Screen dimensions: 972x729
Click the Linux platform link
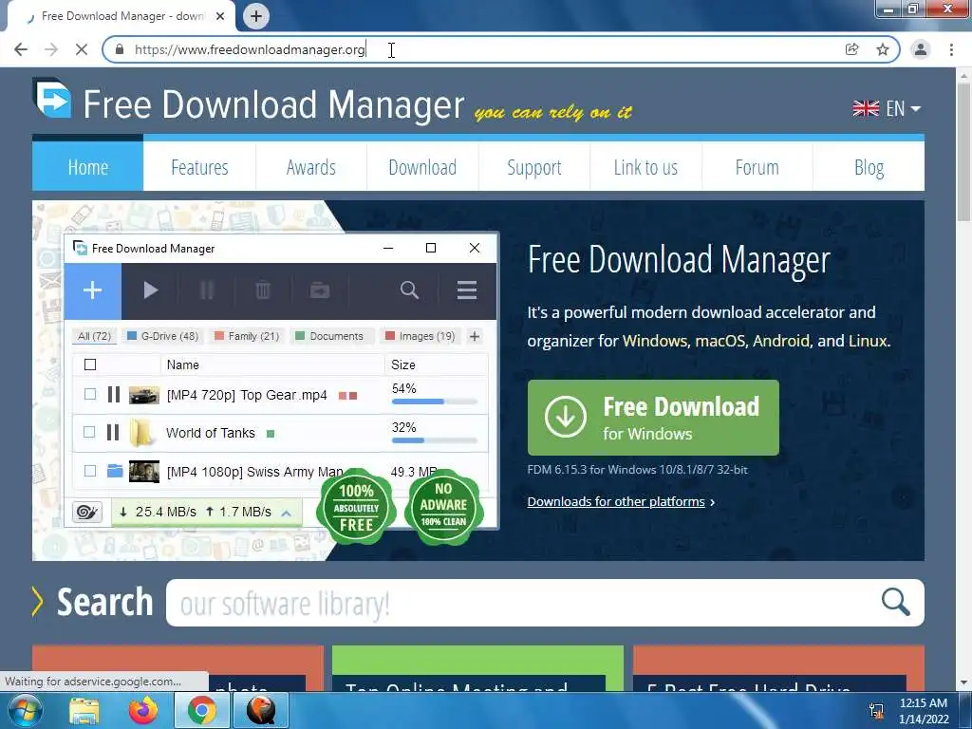[x=868, y=341]
